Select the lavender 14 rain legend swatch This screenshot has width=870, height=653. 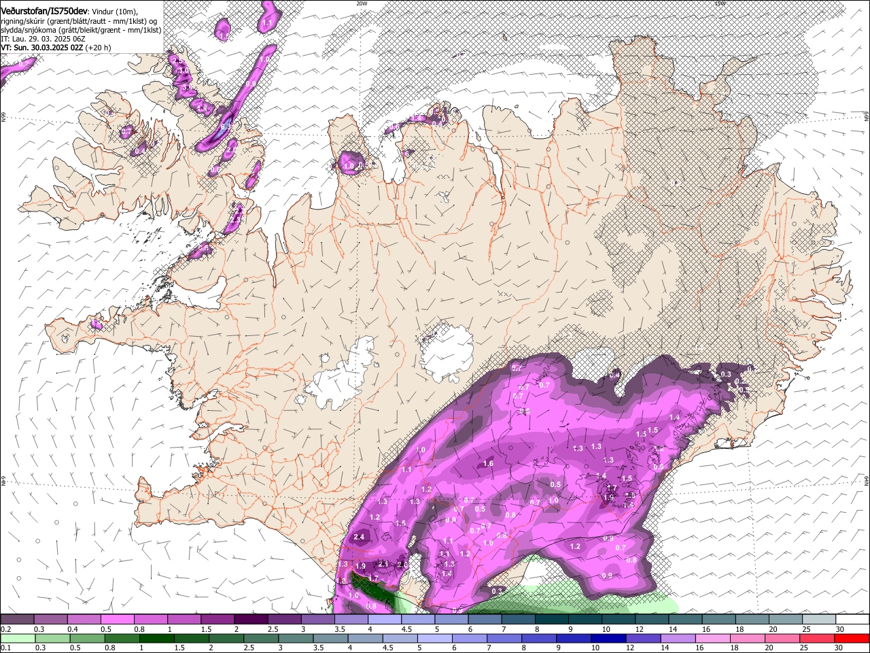(x=678, y=638)
